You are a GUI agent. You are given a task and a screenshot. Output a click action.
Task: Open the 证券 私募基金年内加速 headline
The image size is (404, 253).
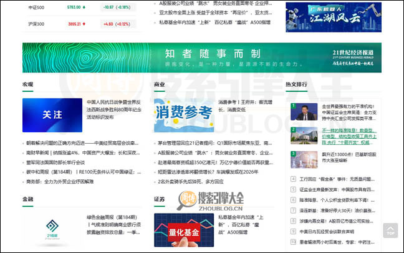click(x=241, y=225)
